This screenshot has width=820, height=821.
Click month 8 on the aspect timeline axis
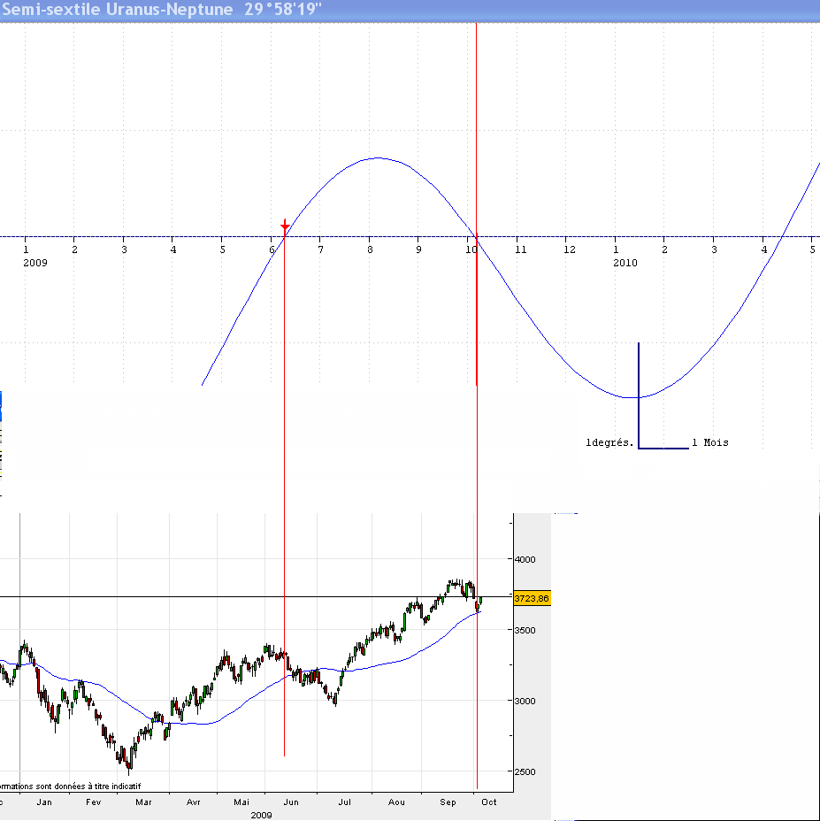tap(371, 249)
